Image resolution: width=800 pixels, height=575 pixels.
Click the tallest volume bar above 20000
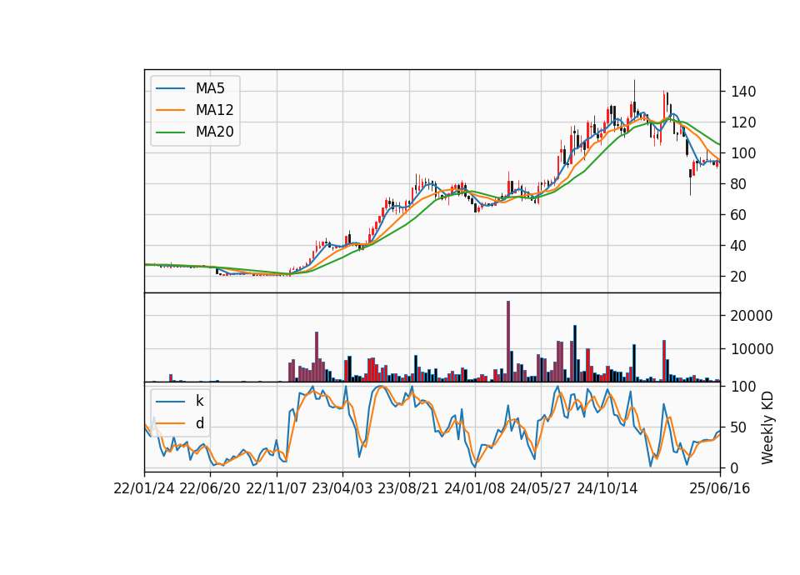[x=508, y=342]
